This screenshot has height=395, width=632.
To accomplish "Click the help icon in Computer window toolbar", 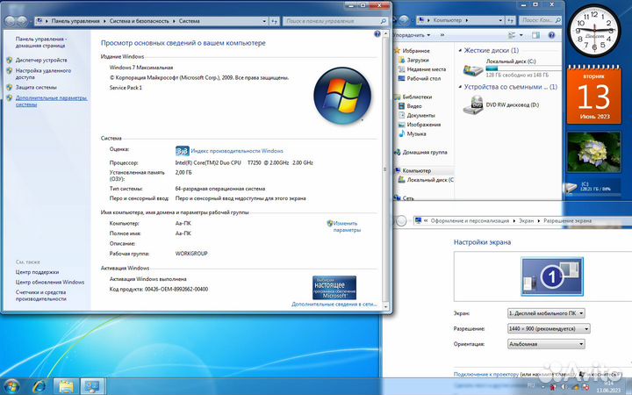I will 551,35.
